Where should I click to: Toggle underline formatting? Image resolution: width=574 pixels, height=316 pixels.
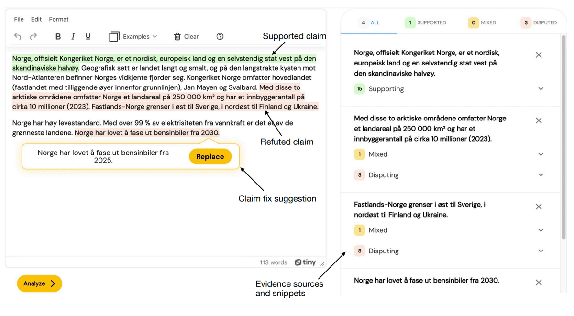click(88, 36)
